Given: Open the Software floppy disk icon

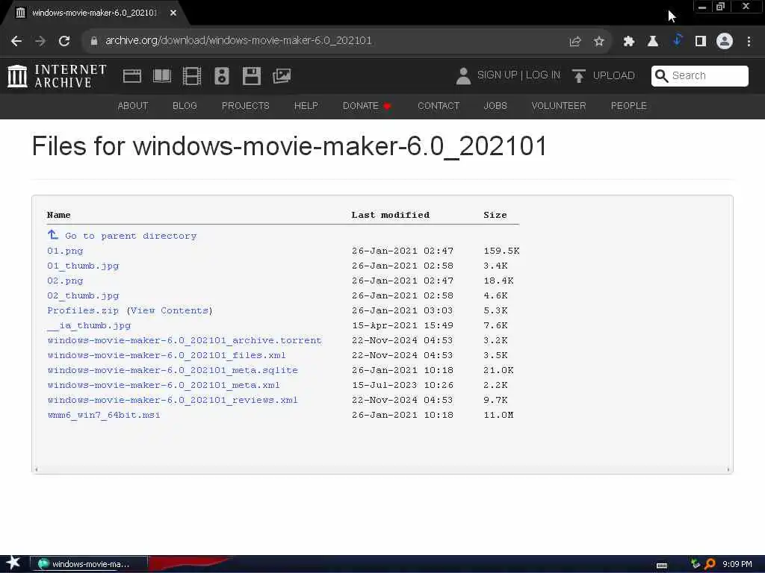Looking at the screenshot, I should pos(252,76).
